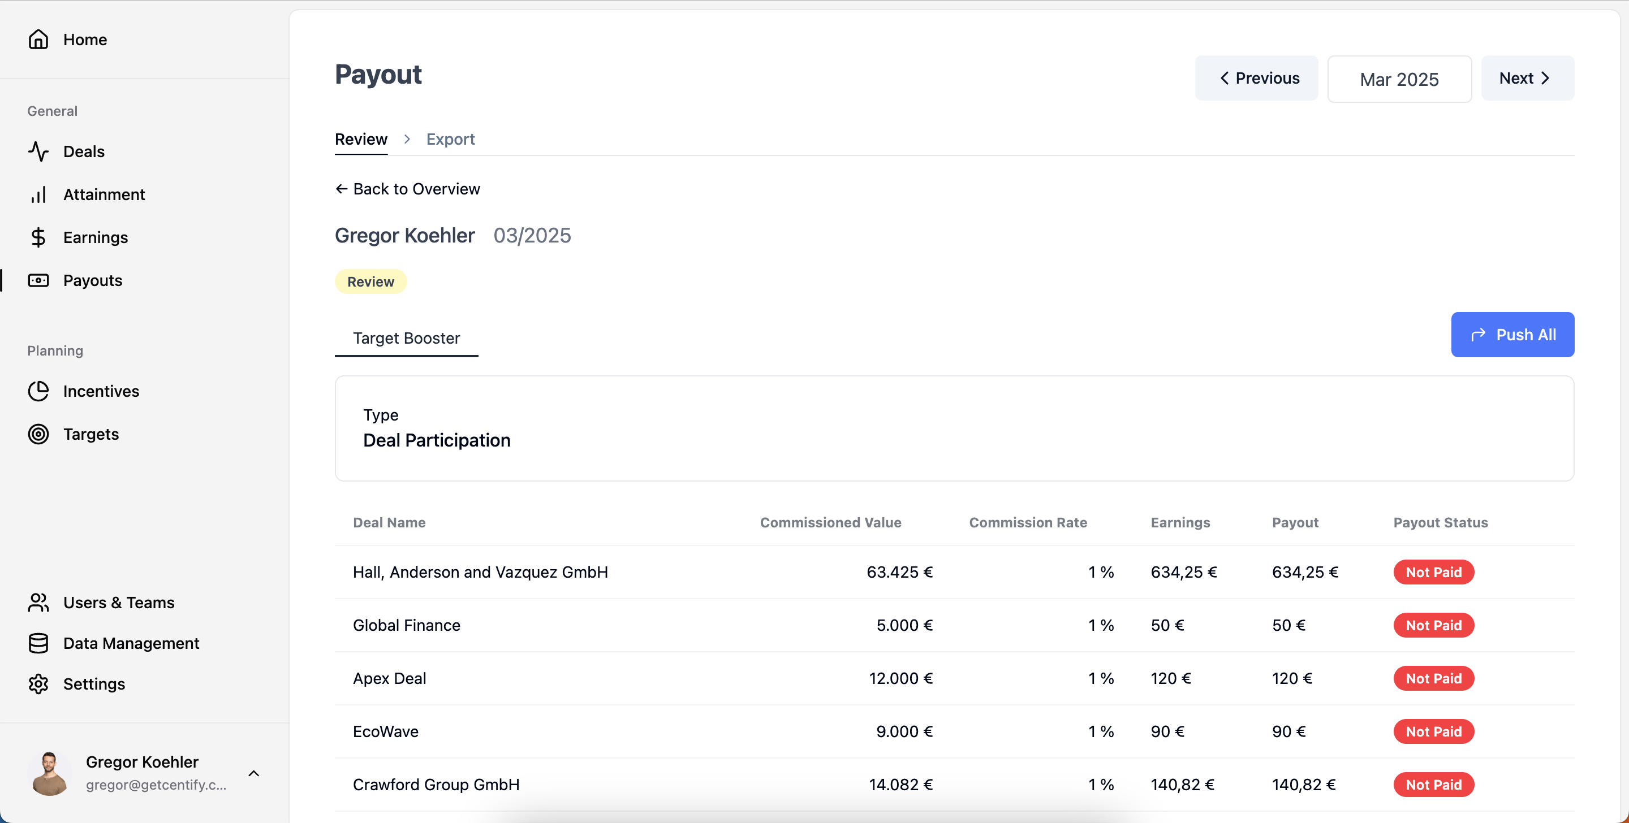Screen dimensions: 1629x823
Task: Click the Home house icon
Action: click(38, 39)
